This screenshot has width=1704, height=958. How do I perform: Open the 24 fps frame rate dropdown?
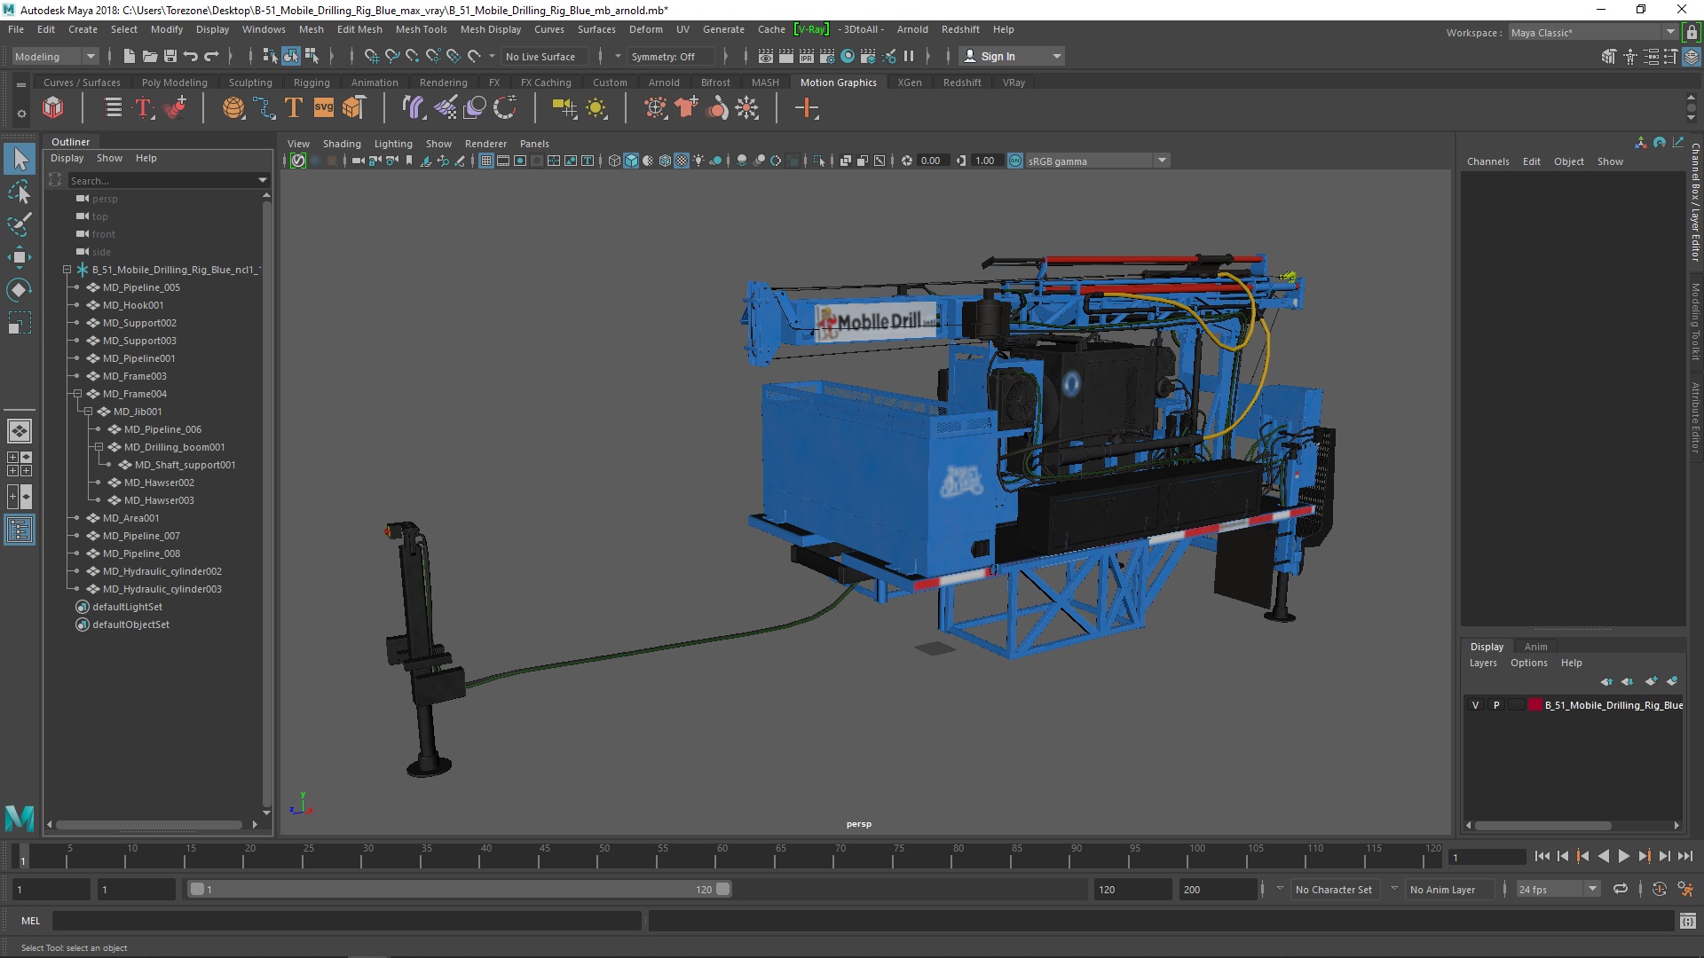pyautogui.click(x=1558, y=889)
